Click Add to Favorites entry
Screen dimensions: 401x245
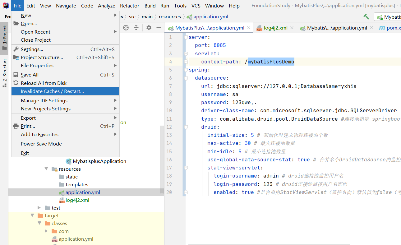[65, 134]
